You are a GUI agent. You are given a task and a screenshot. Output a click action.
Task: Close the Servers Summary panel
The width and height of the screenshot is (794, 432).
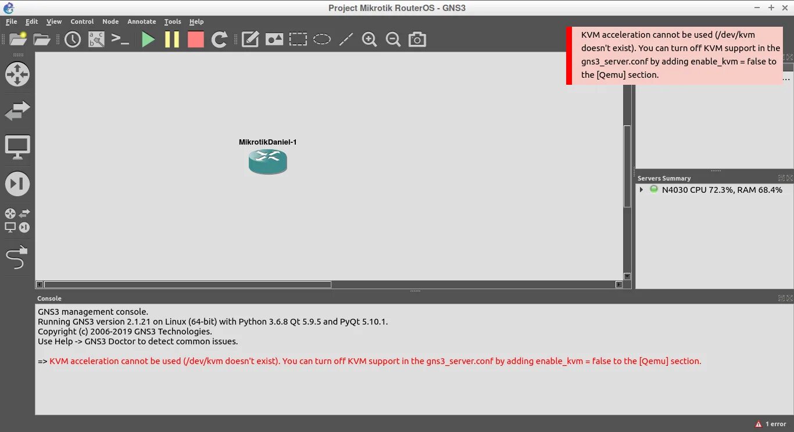pyautogui.click(x=789, y=178)
